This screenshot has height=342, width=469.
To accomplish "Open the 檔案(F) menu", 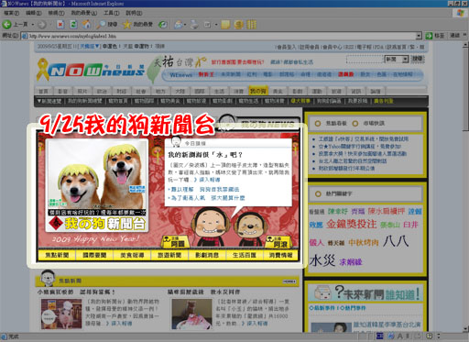I will coord(11,13).
